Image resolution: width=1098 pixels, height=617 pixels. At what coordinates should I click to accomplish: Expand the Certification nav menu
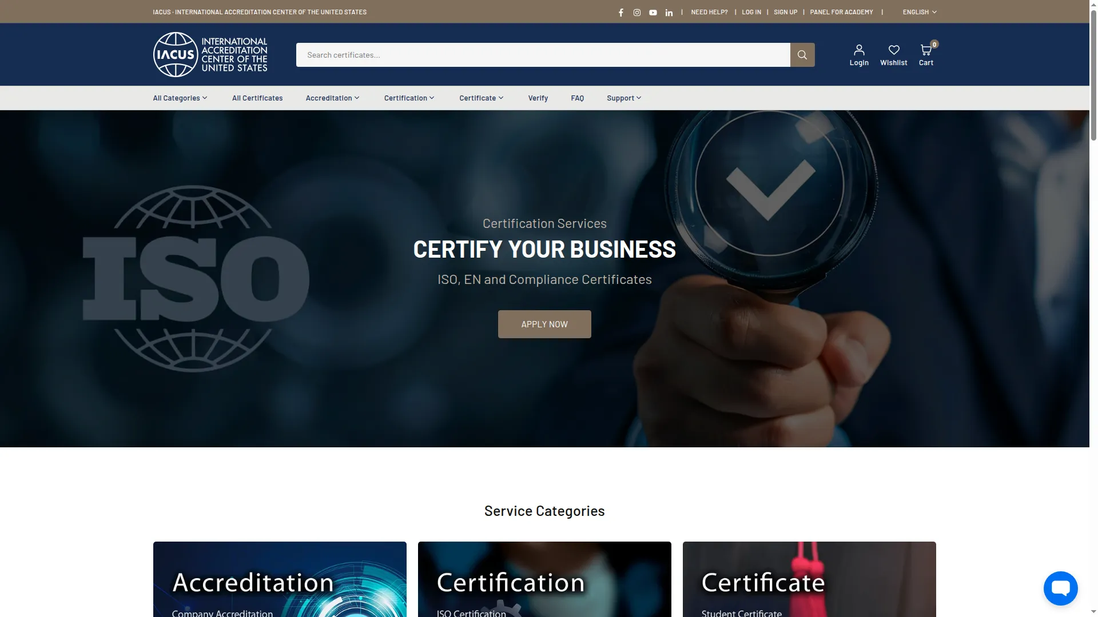(x=409, y=98)
